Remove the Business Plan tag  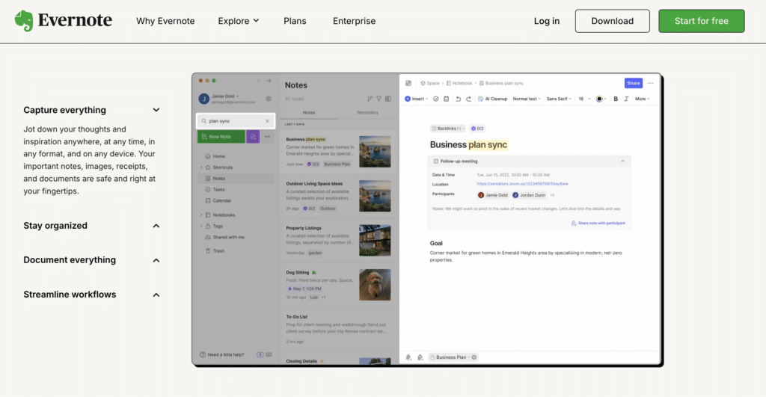[474, 357]
